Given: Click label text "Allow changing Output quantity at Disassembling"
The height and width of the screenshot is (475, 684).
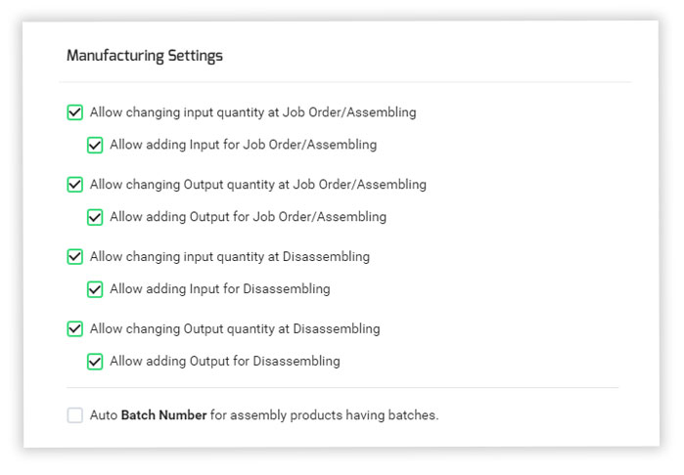Looking at the screenshot, I should [x=235, y=329].
